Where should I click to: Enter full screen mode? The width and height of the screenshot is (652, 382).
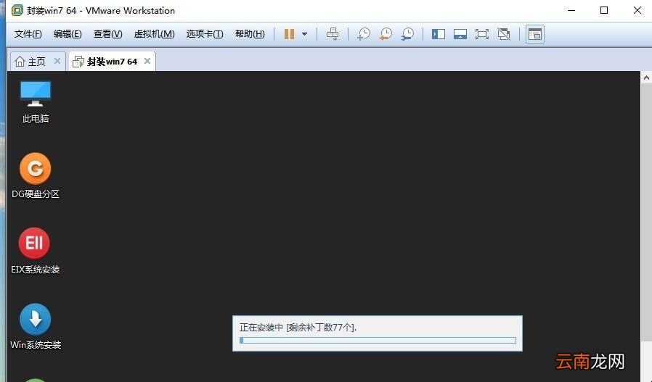(481, 34)
